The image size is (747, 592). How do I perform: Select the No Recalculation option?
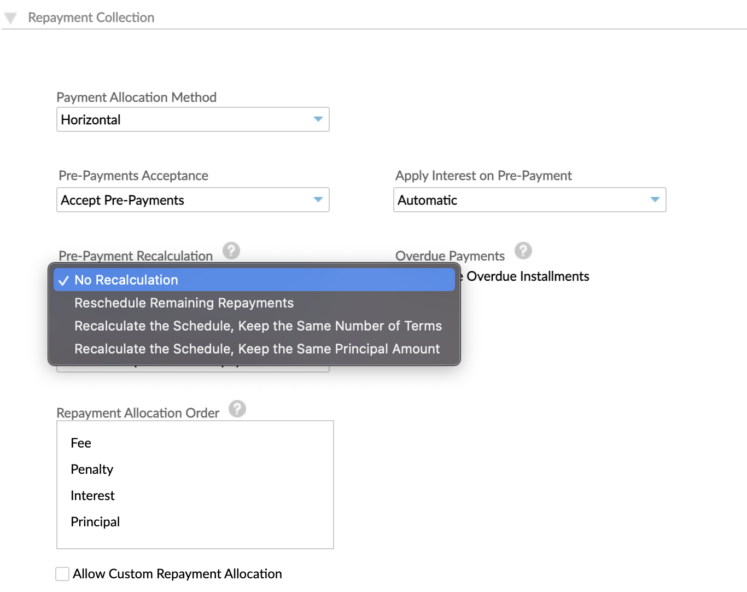tap(126, 280)
